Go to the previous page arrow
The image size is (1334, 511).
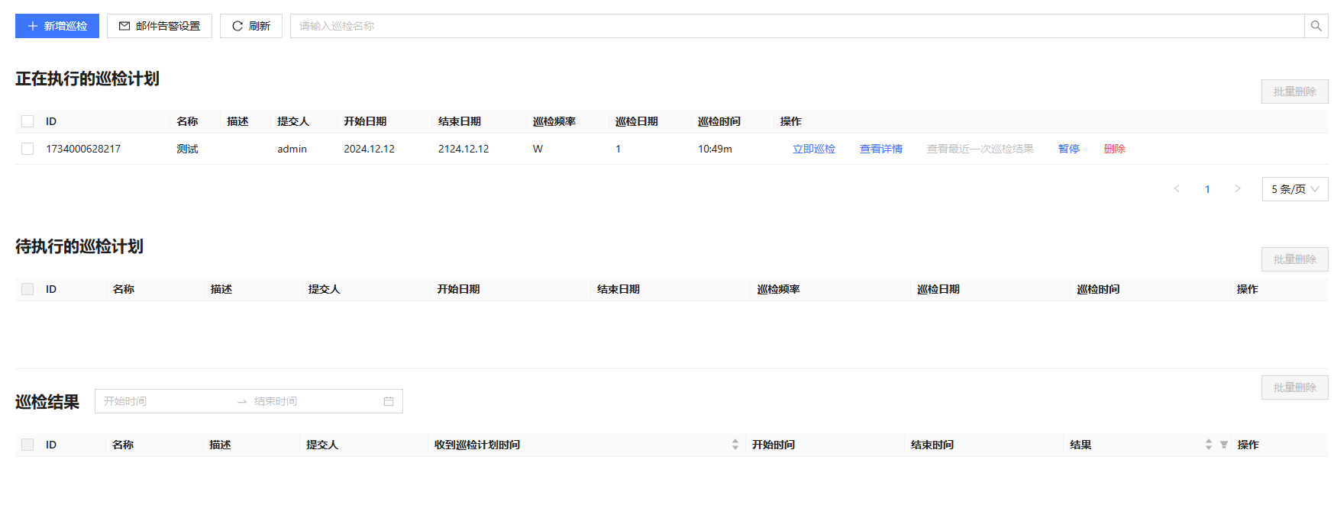[1177, 189]
